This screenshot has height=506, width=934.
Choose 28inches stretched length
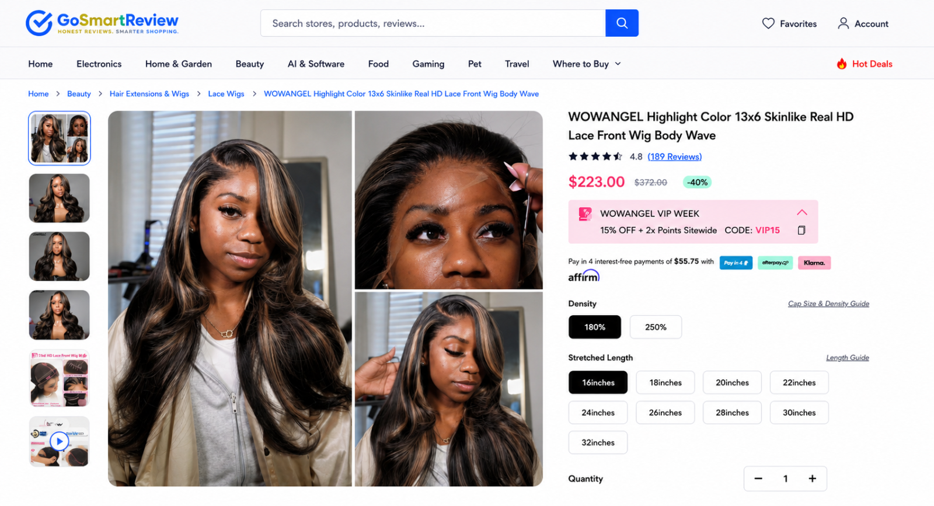coord(732,413)
